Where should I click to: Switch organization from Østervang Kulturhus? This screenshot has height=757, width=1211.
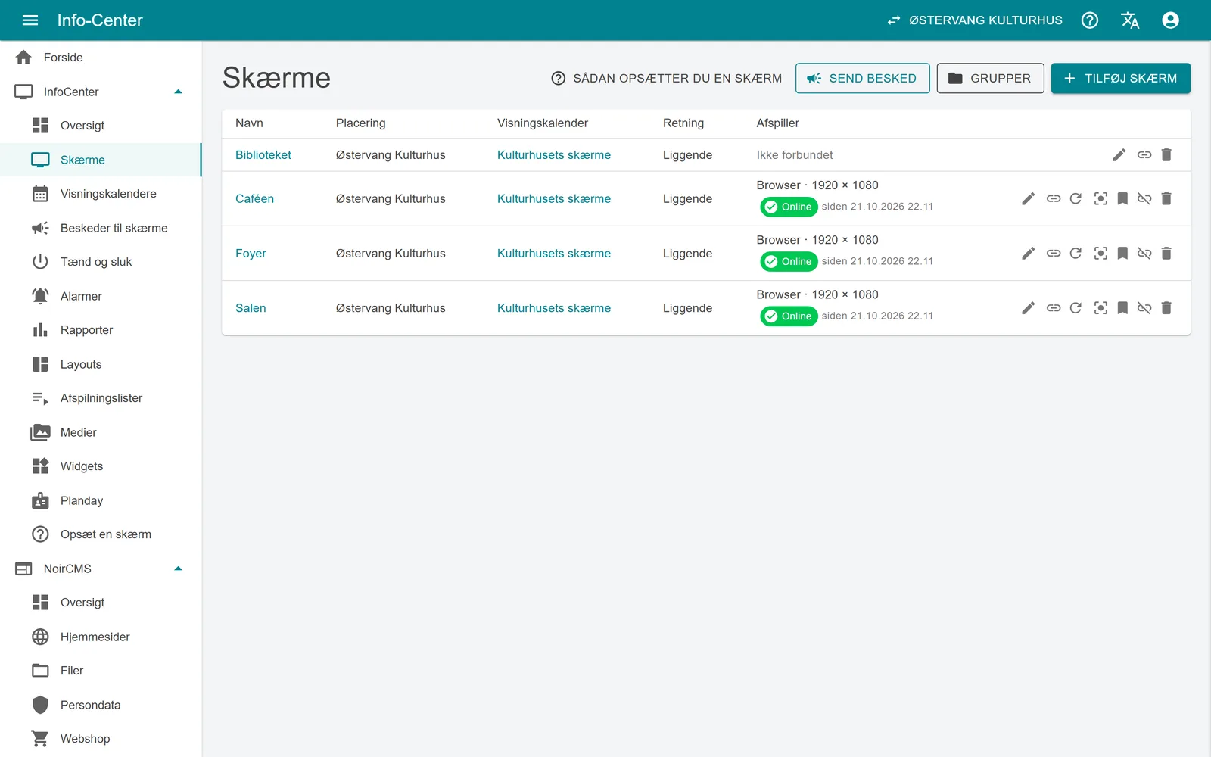pos(975,20)
